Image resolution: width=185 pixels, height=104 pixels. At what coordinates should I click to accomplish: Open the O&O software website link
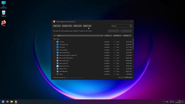click(x=75, y=77)
